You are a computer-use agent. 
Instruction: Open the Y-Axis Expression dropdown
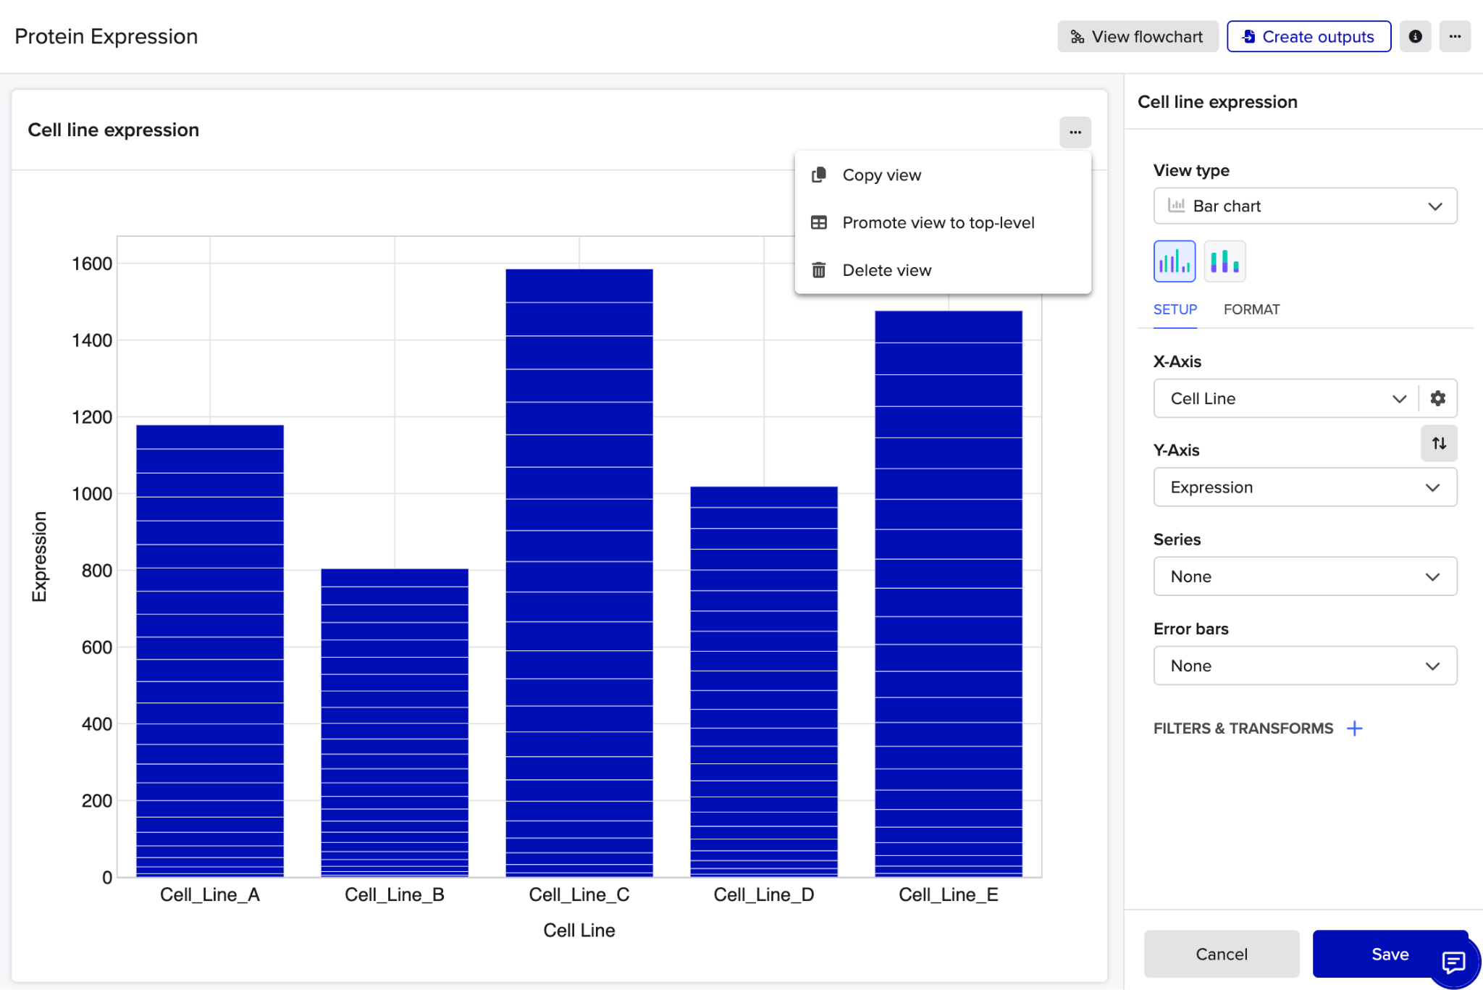[1305, 487]
